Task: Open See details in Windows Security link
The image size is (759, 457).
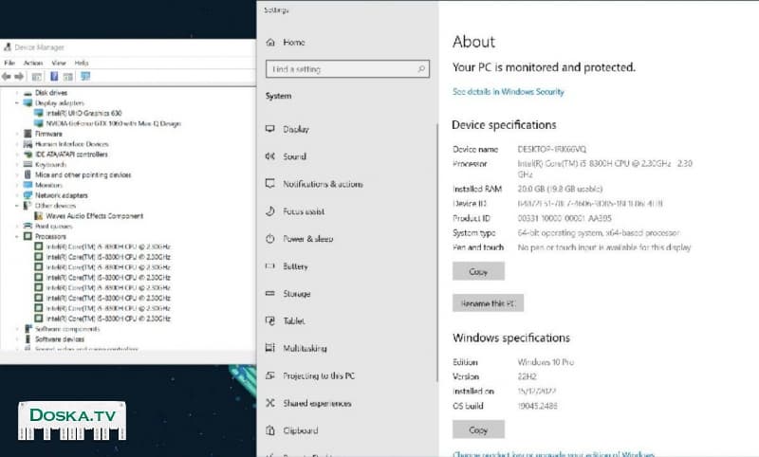Action: pyautogui.click(x=508, y=92)
